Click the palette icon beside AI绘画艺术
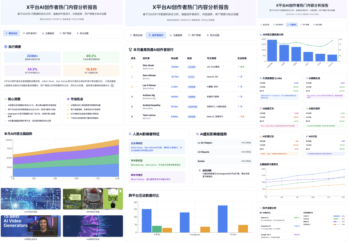The width and height of the screenshot is (348, 242). [261, 109]
